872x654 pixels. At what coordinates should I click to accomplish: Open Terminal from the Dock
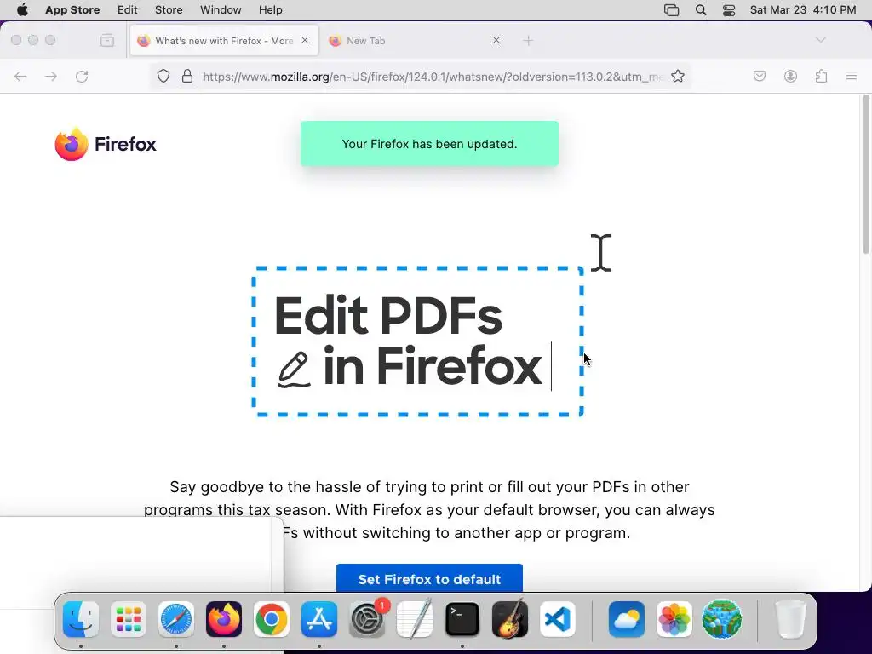pyautogui.click(x=462, y=619)
